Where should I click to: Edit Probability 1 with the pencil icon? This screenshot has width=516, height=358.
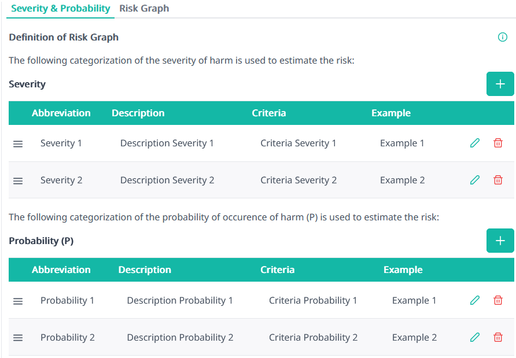474,300
